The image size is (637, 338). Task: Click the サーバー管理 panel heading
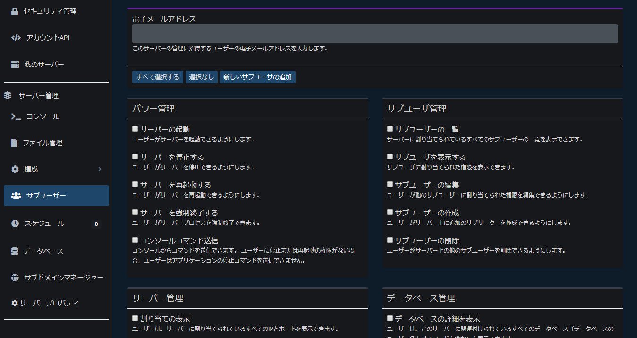pyautogui.click(x=158, y=298)
